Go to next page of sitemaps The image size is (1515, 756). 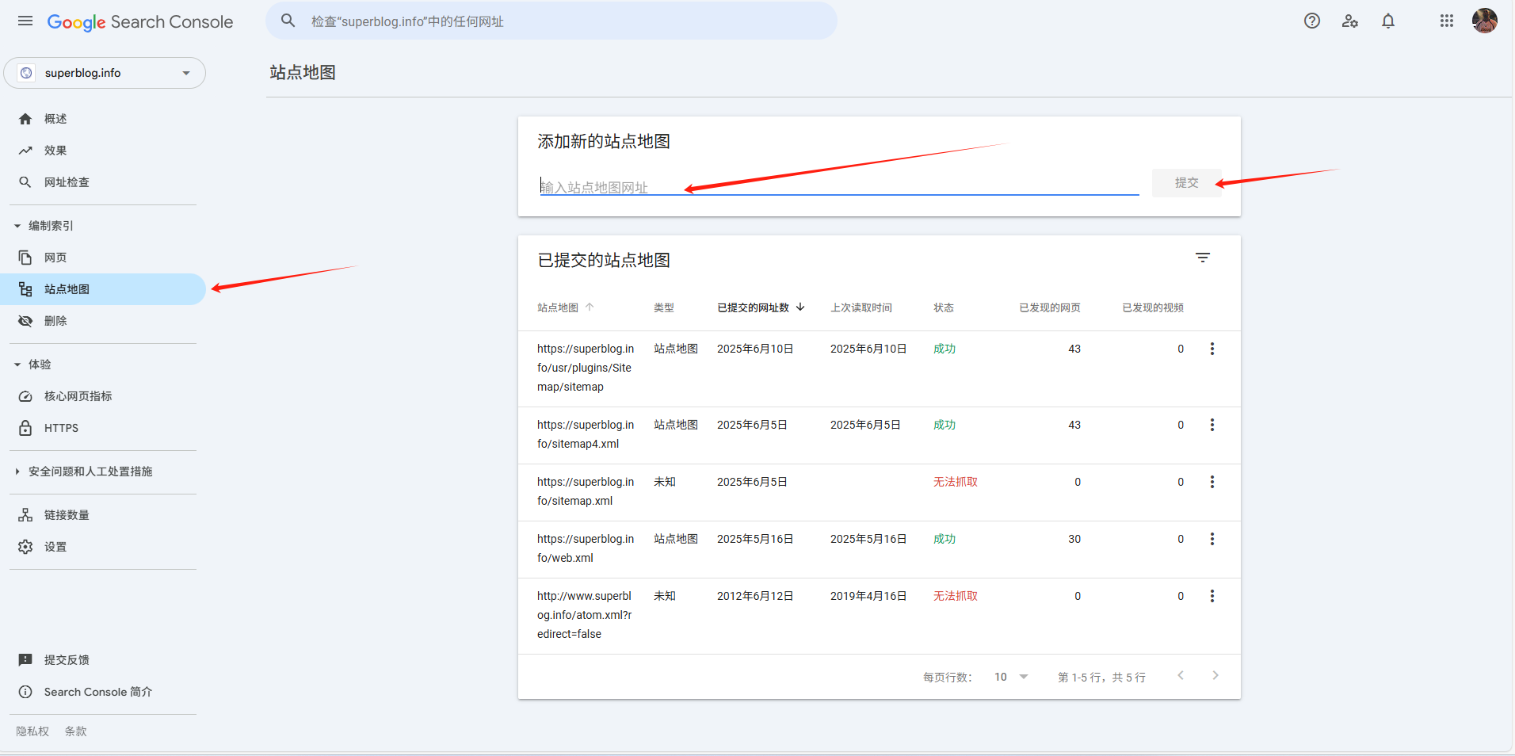(x=1215, y=675)
